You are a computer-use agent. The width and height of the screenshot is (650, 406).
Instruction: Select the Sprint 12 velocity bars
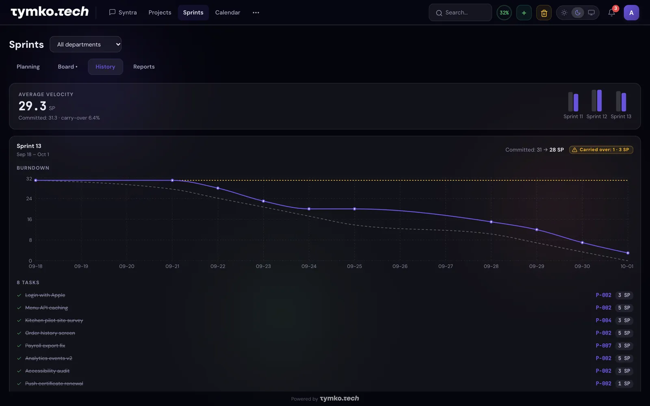(x=596, y=100)
